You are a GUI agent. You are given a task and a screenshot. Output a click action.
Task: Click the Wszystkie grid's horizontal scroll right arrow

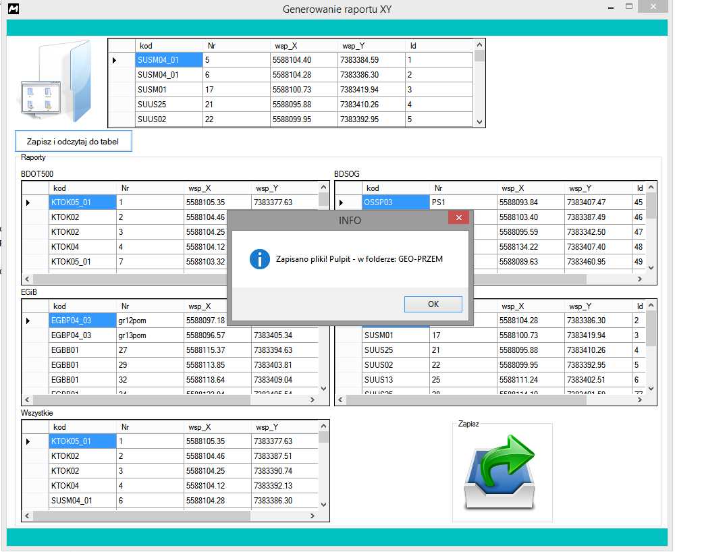313,516
